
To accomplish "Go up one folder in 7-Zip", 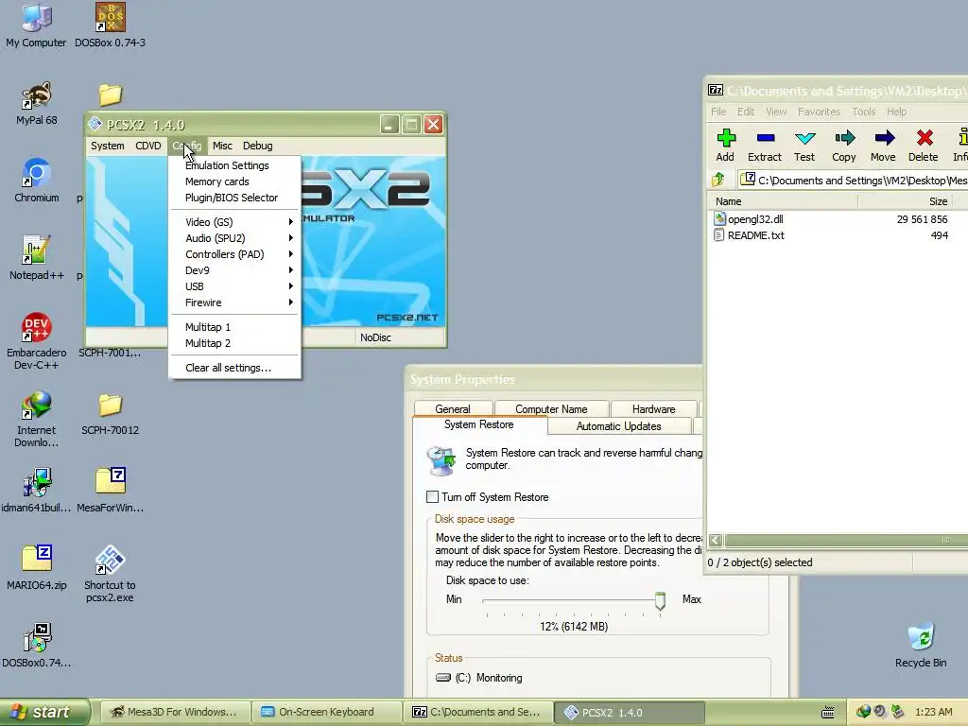I will pyautogui.click(x=718, y=180).
